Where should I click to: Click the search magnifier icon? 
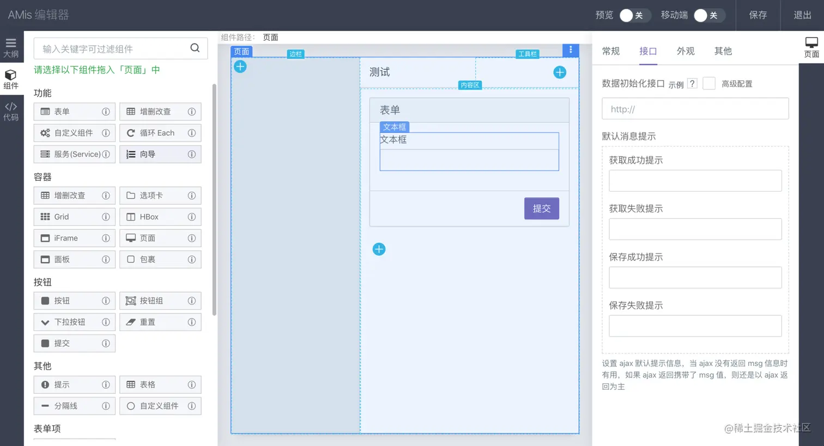tap(195, 48)
